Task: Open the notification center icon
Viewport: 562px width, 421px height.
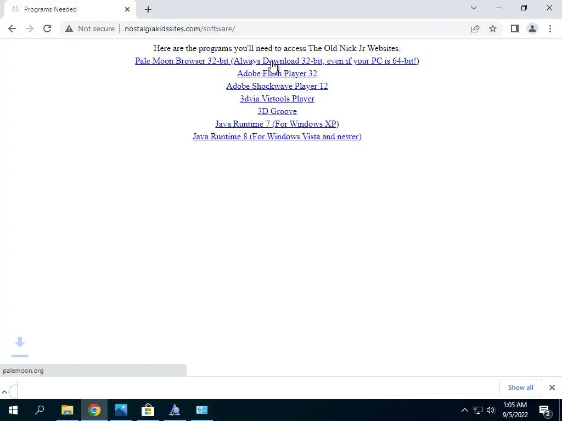Action: coord(544,410)
